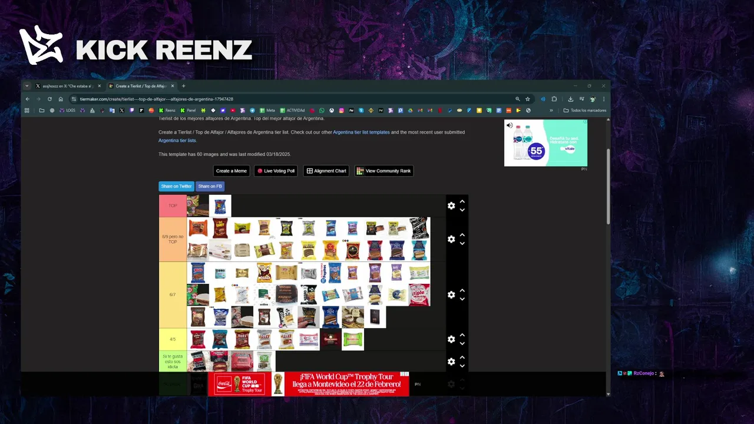The width and height of the screenshot is (754, 424).
Task: Open settings gear for 'Si te gusta esto sos idiota' tier
Action: (451, 362)
